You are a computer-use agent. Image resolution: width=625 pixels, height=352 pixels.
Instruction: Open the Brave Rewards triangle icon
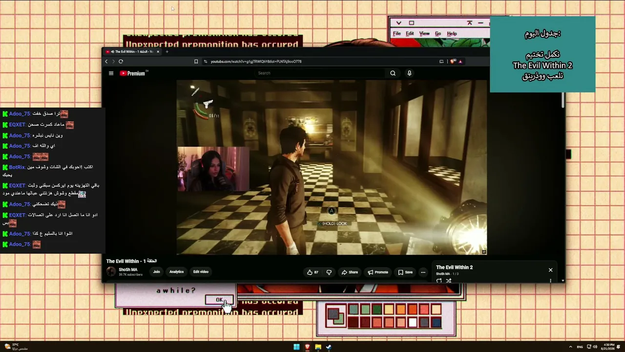460,62
